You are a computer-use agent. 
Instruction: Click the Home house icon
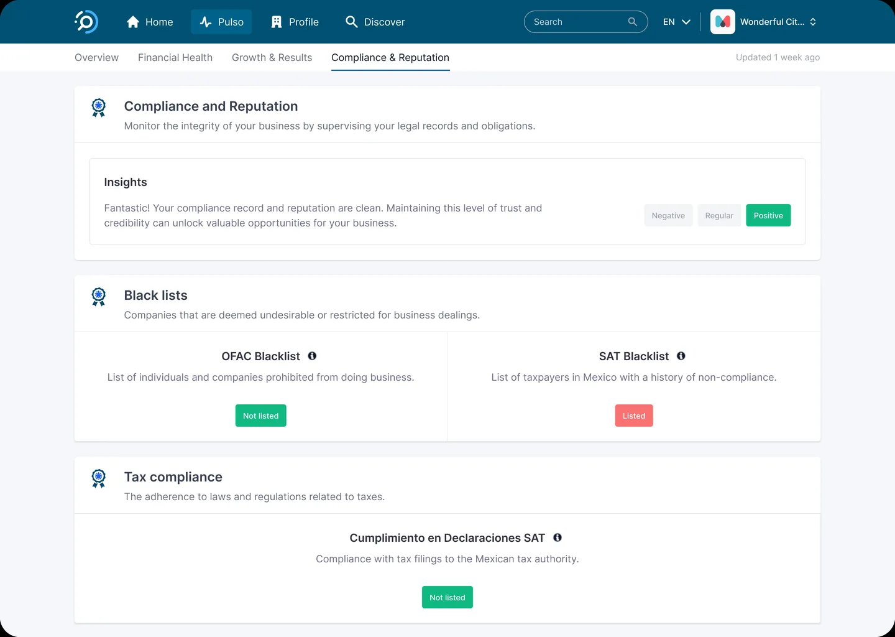(x=132, y=22)
